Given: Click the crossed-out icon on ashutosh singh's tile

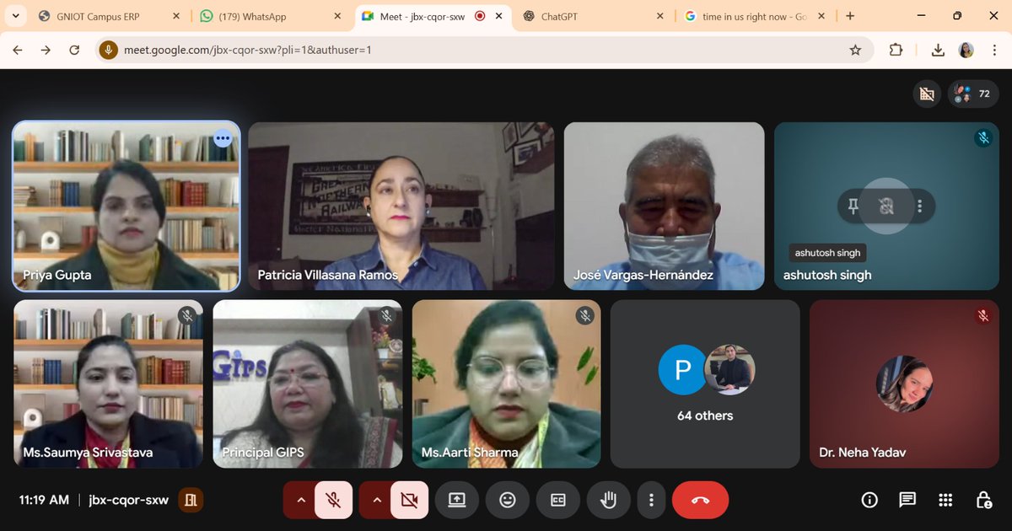Looking at the screenshot, I should coord(885,206).
